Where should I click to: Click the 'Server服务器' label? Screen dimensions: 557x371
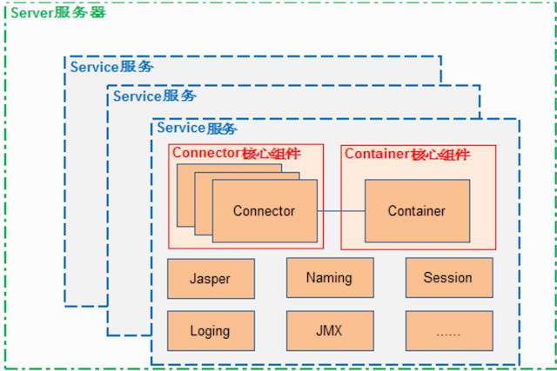58,13
